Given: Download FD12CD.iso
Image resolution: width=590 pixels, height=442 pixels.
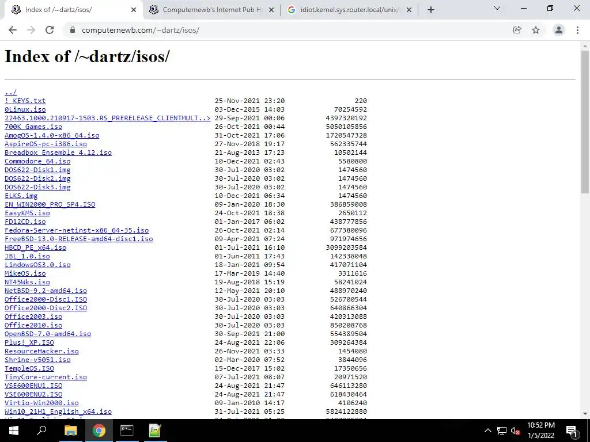Looking at the screenshot, I should [25, 222].
